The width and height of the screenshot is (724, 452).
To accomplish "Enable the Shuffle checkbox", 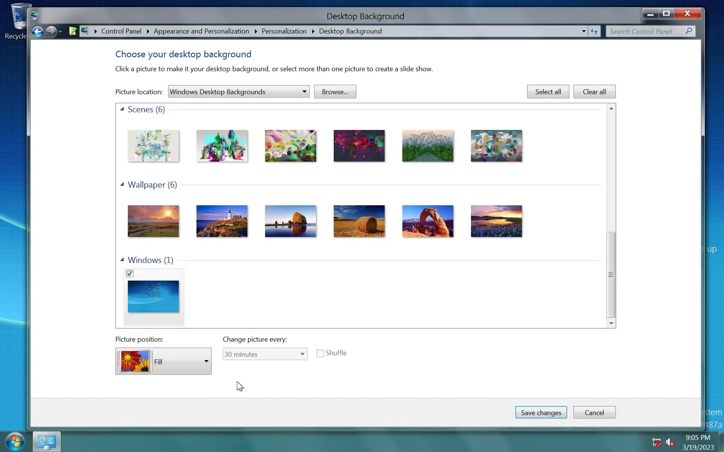I will (x=320, y=353).
